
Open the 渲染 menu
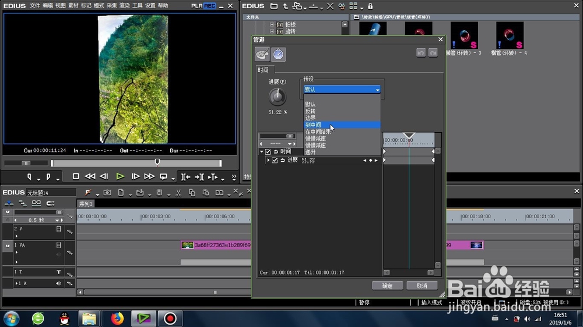point(124,6)
